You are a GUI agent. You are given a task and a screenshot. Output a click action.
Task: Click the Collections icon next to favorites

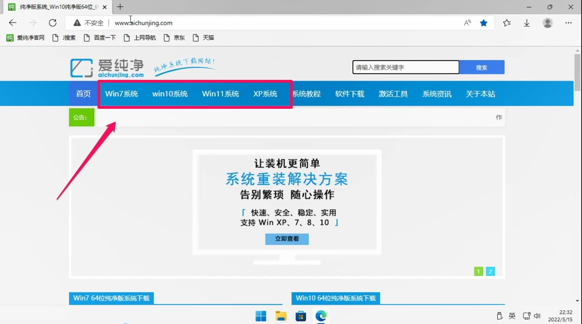506,23
